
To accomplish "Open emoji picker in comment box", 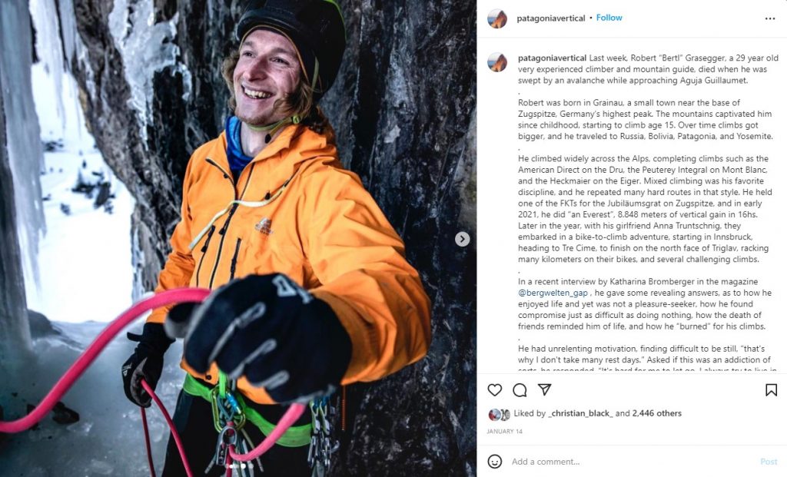I will coord(495,462).
